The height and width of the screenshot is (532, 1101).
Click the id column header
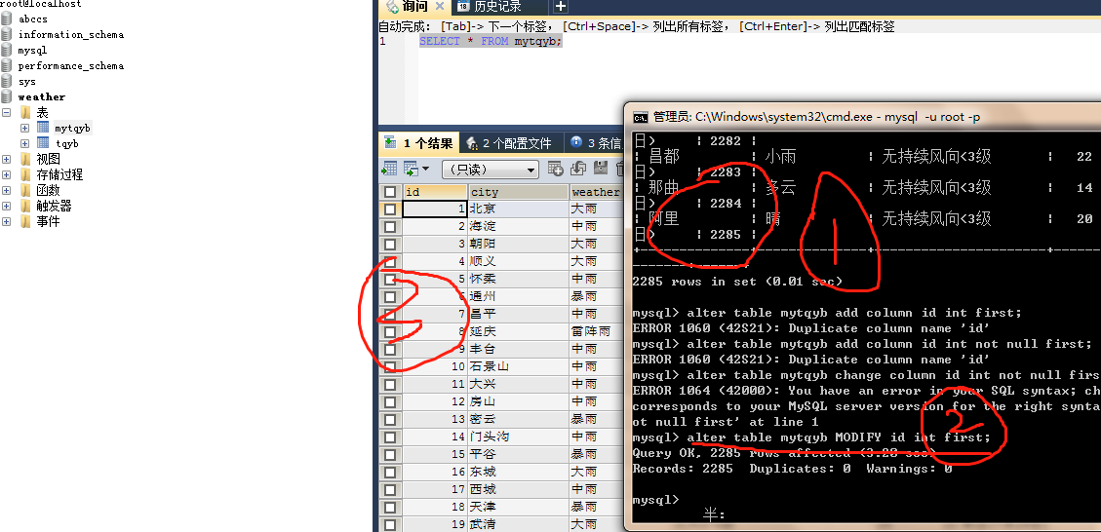(x=435, y=192)
